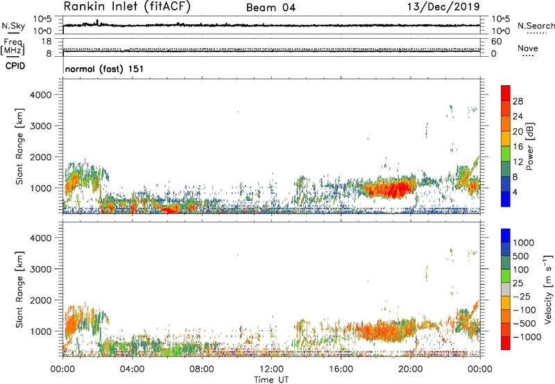This screenshot has width=555, height=384.
Task: Click the "04:00" time tick label
Action: tap(132, 369)
